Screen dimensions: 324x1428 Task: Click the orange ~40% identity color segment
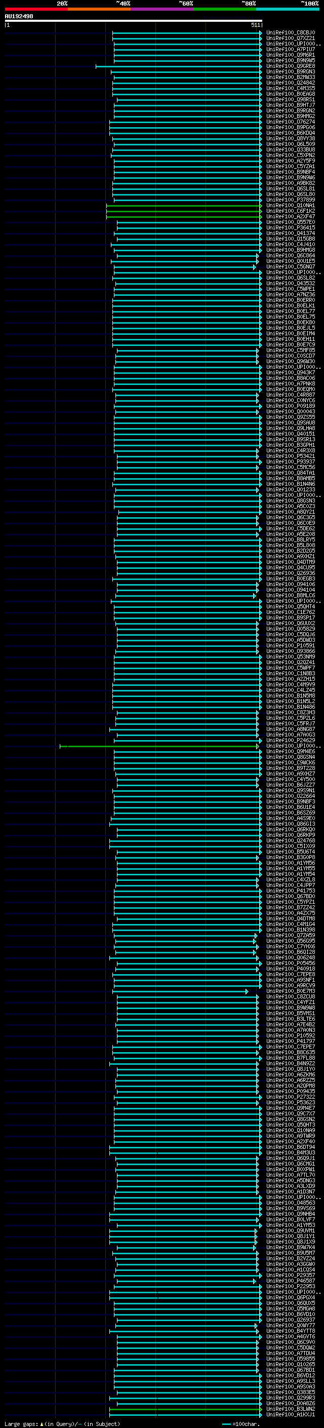(99, 9)
